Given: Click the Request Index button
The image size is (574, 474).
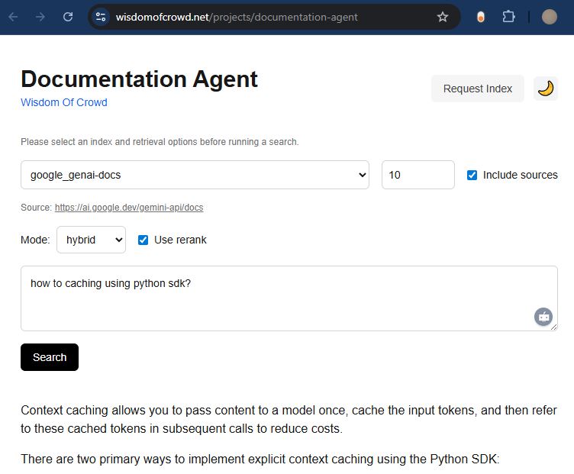Looking at the screenshot, I should tap(477, 89).
